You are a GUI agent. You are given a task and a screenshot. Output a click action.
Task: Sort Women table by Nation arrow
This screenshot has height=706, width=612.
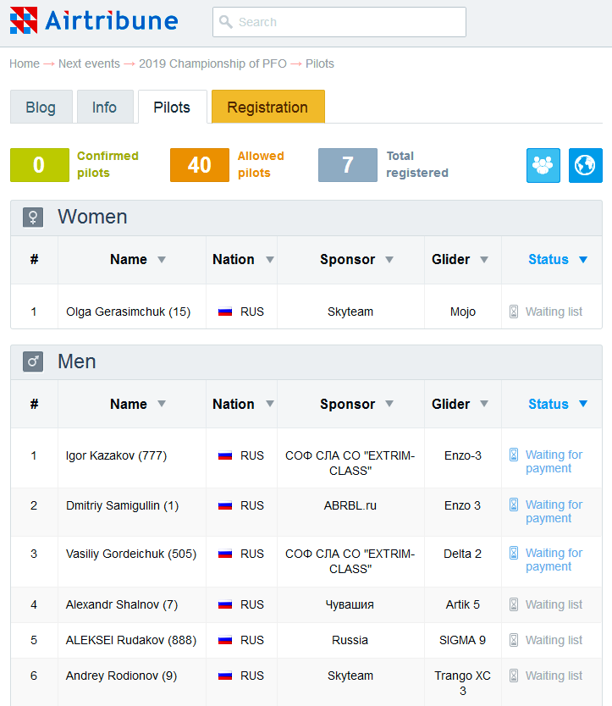270,260
